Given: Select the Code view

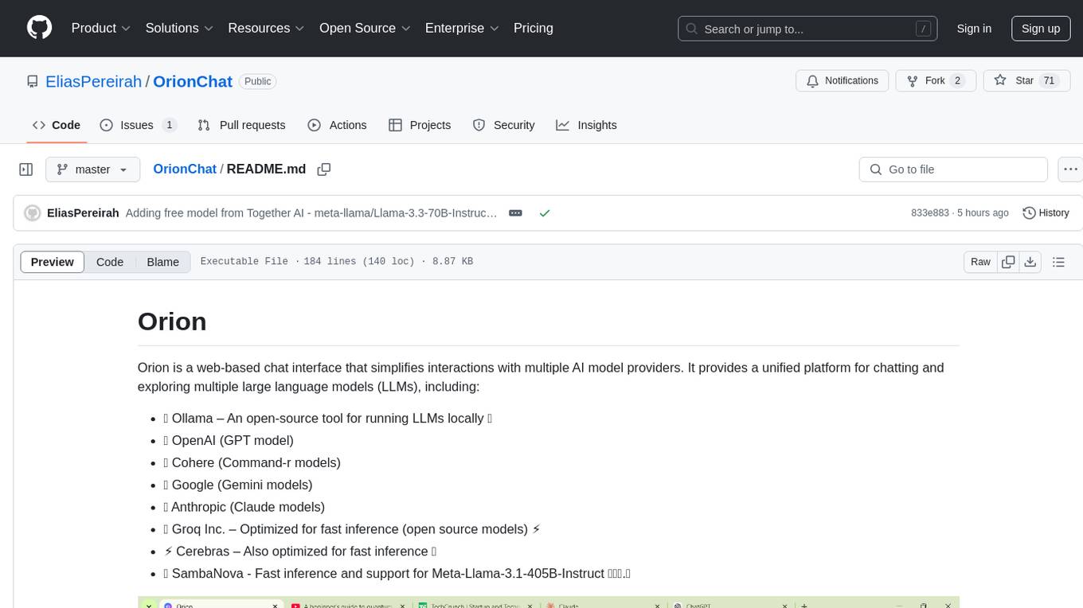Looking at the screenshot, I should click(x=110, y=262).
